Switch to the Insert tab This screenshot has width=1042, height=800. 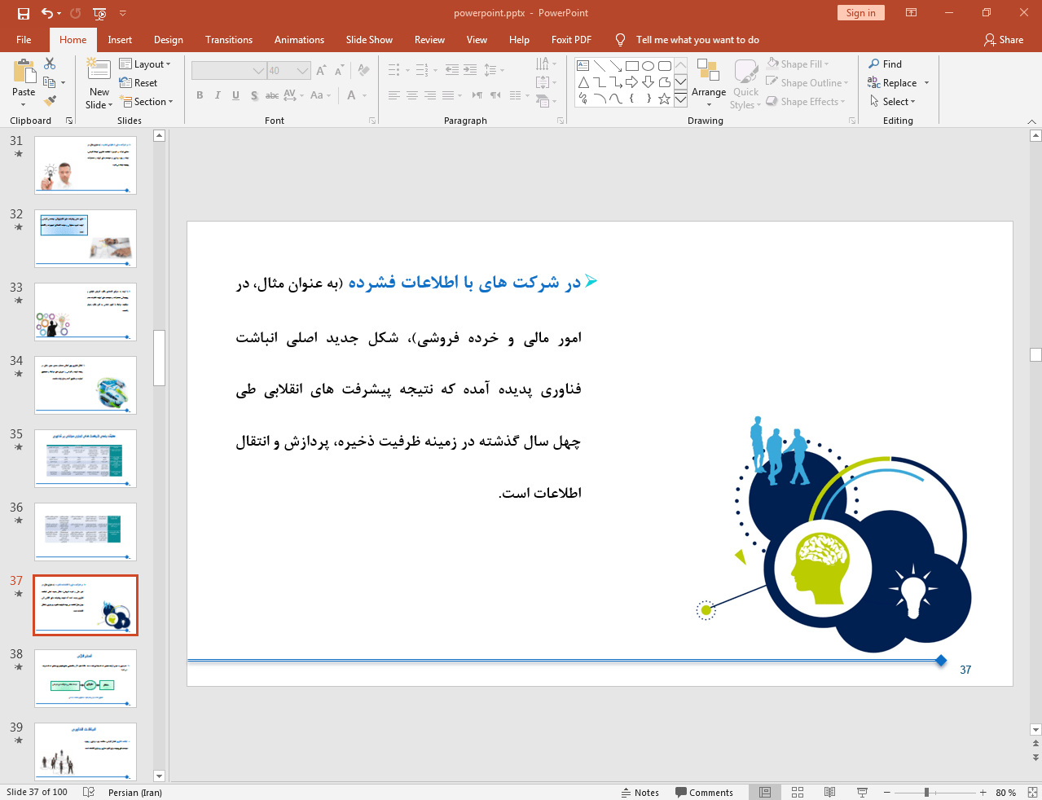coord(120,40)
